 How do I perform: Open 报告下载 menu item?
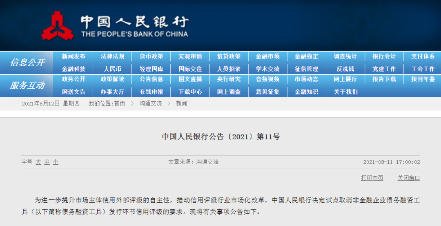[x=384, y=79]
